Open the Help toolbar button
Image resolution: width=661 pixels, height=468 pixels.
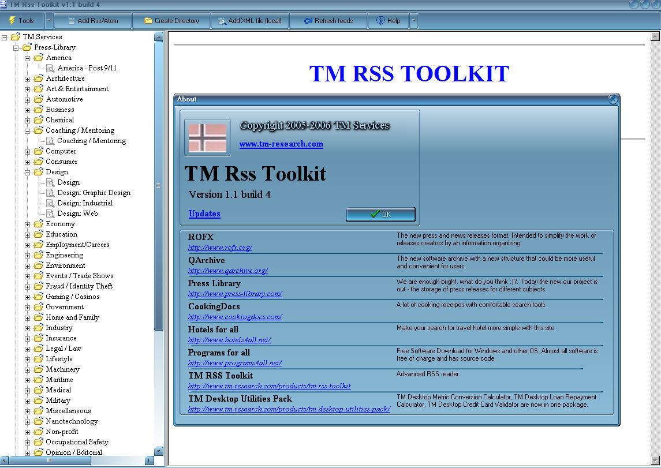[389, 21]
